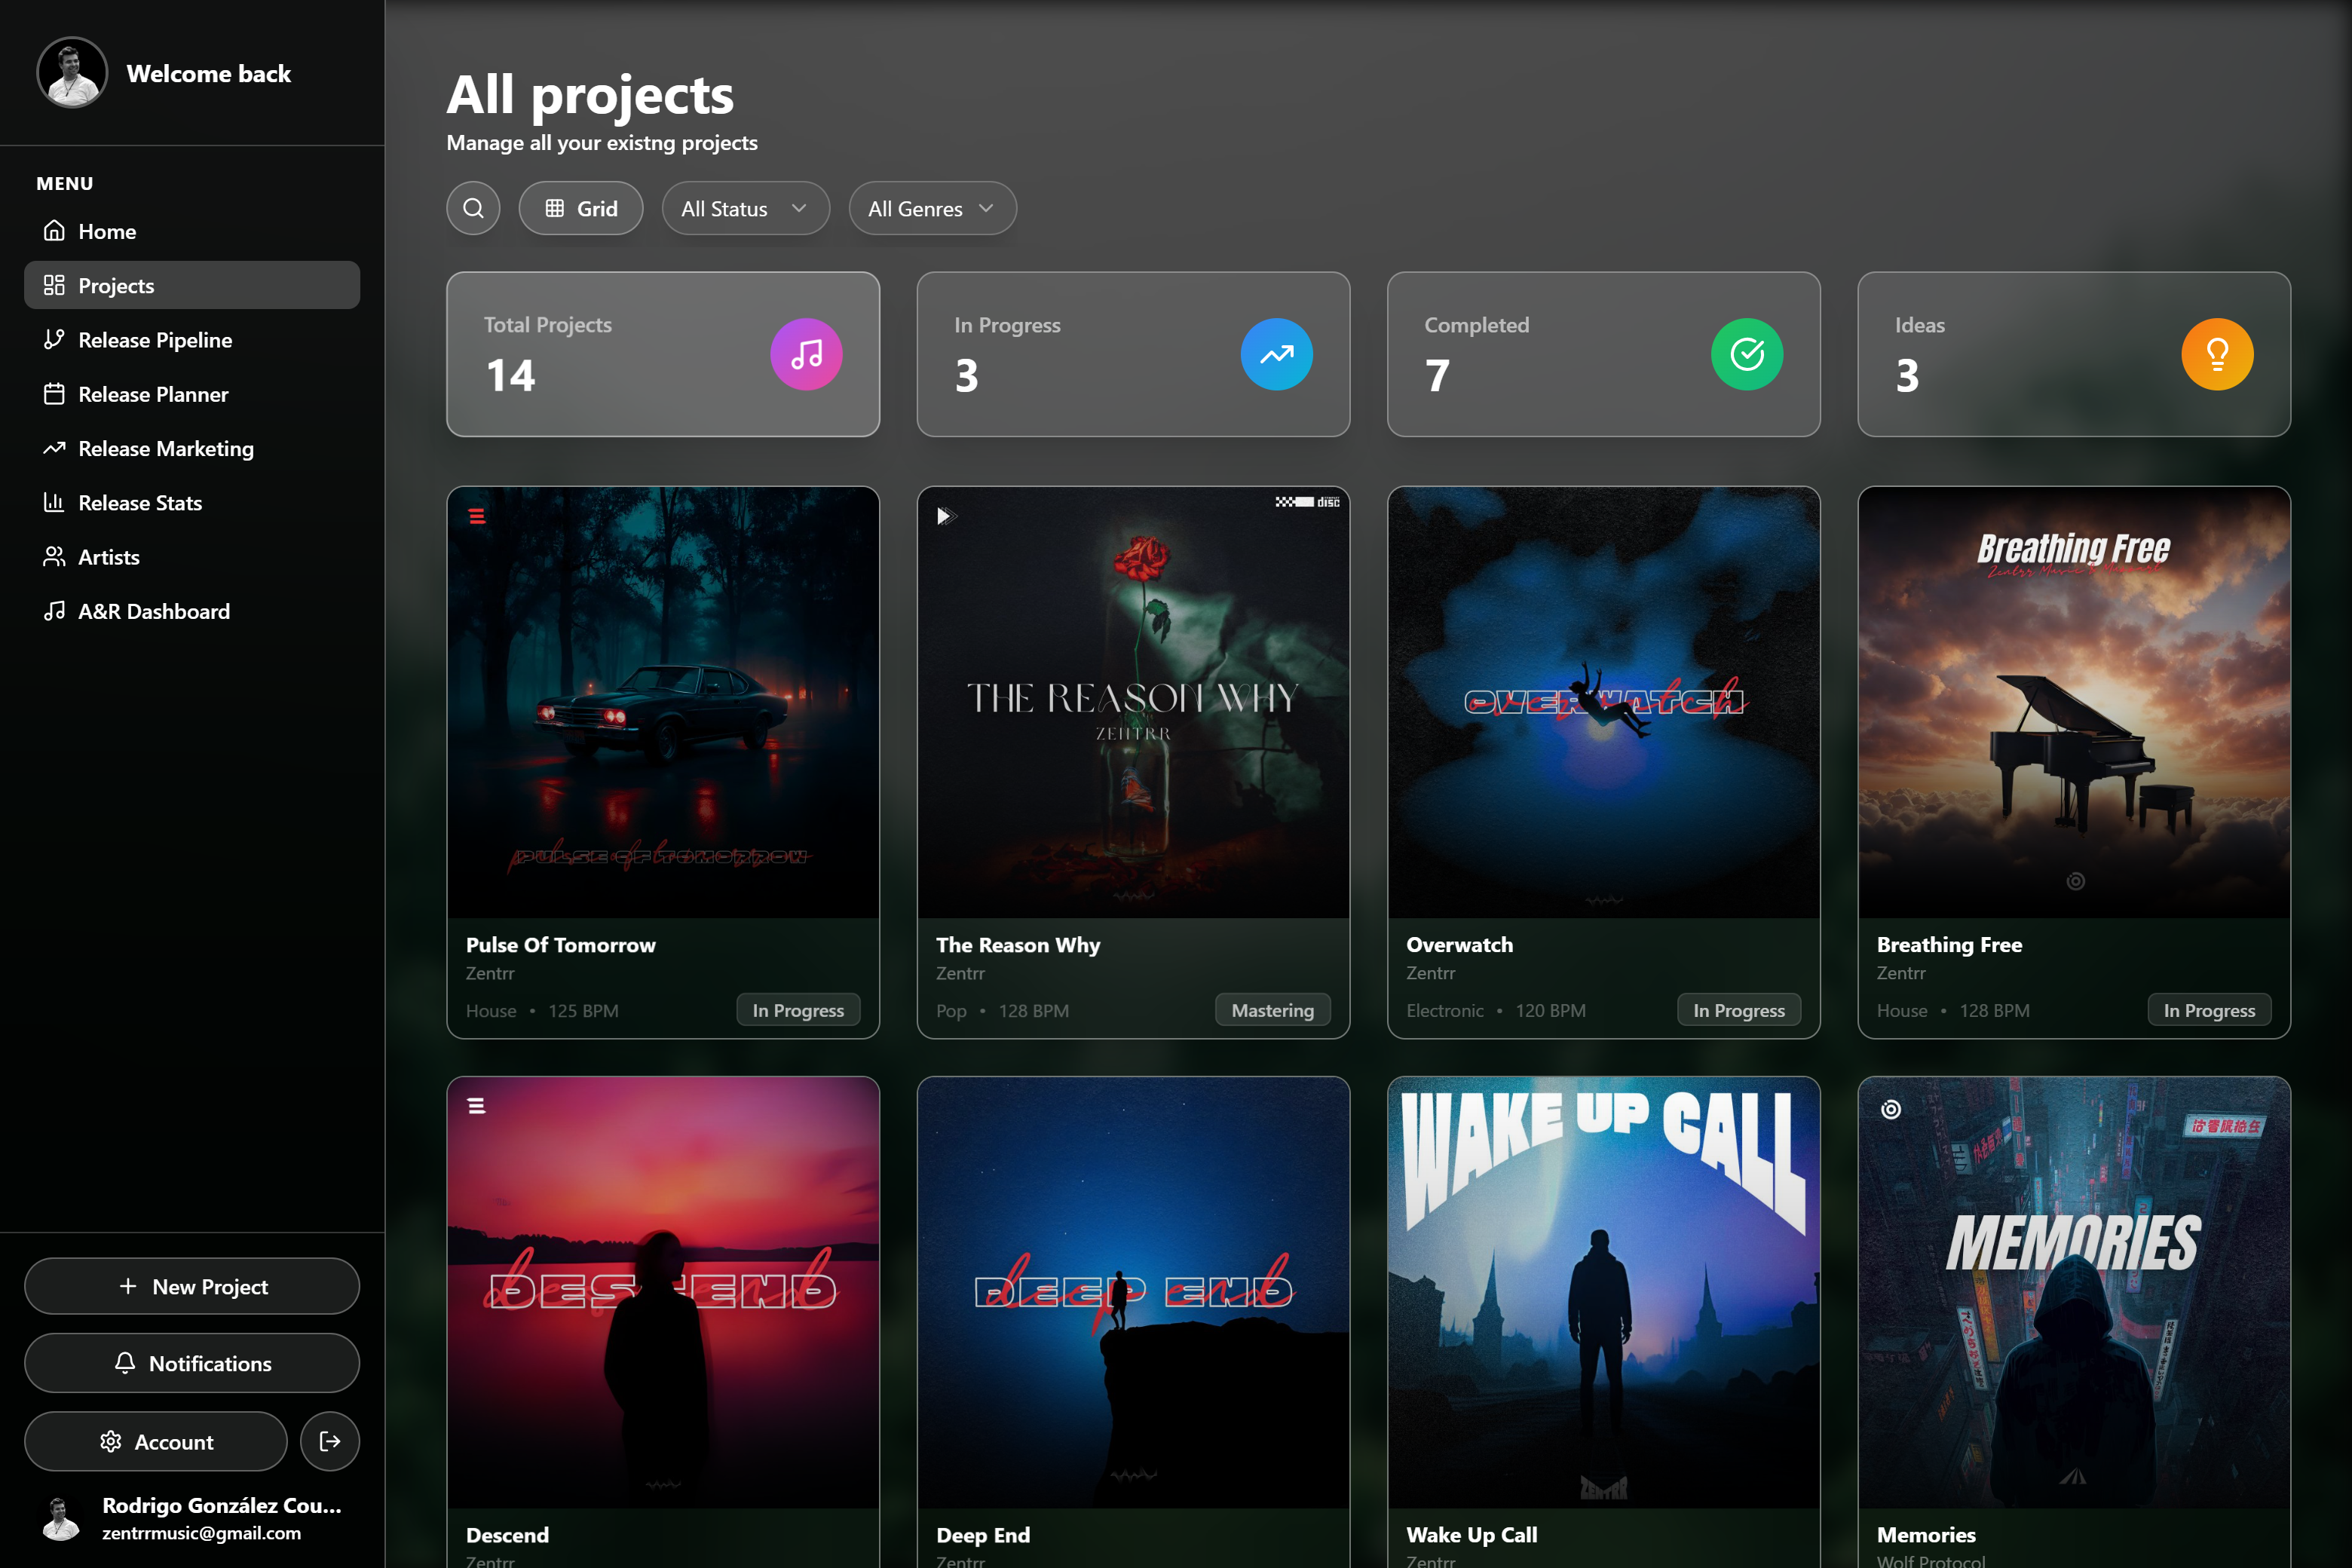Open the Breathing Free cover artwork
This screenshot has height=1568, width=2352.
pos(2074,702)
